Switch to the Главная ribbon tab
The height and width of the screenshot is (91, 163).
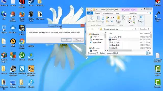click(x=97, y=13)
